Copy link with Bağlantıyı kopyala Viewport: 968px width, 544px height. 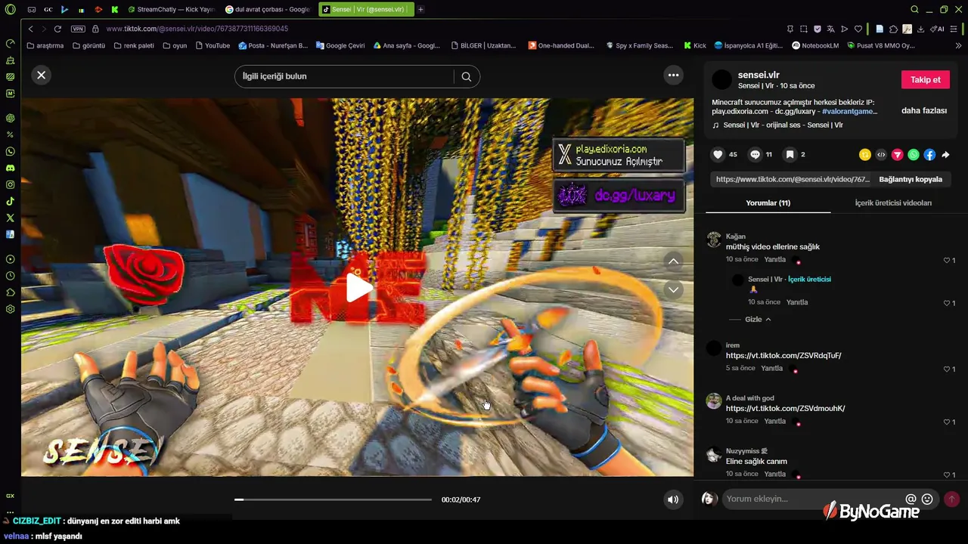911,179
